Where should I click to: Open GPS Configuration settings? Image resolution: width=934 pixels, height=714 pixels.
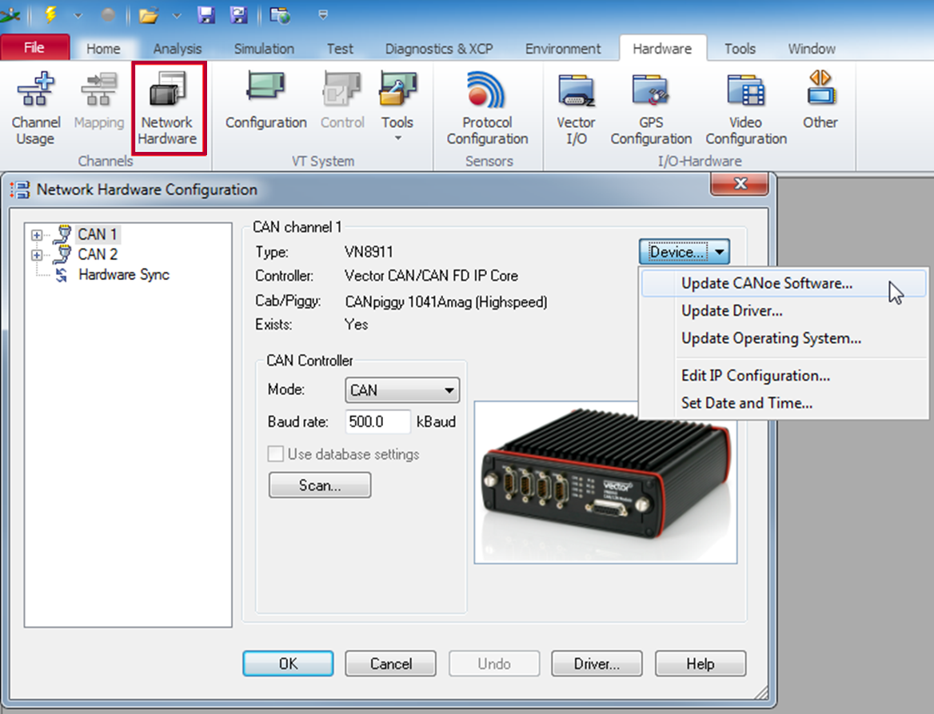point(651,104)
